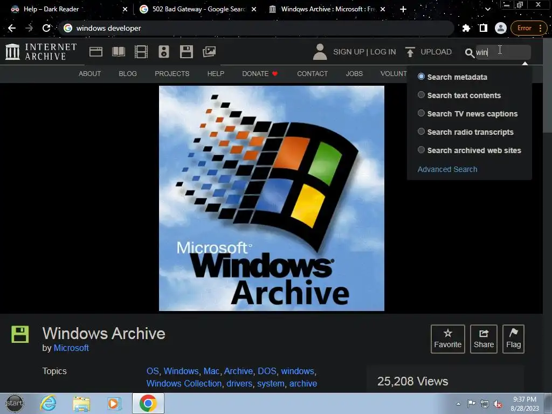Open the DOS topic link
This screenshot has width=552, height=414.
click(x=267, y=371)
